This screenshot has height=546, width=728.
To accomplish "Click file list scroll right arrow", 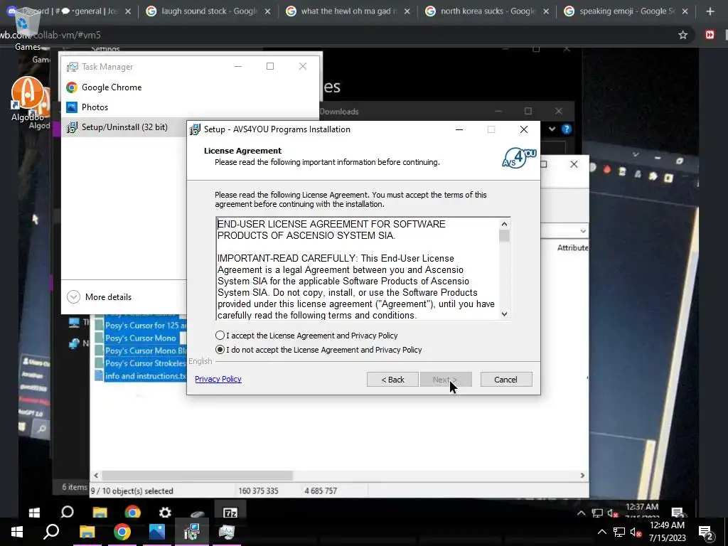I will pos(582,476).
